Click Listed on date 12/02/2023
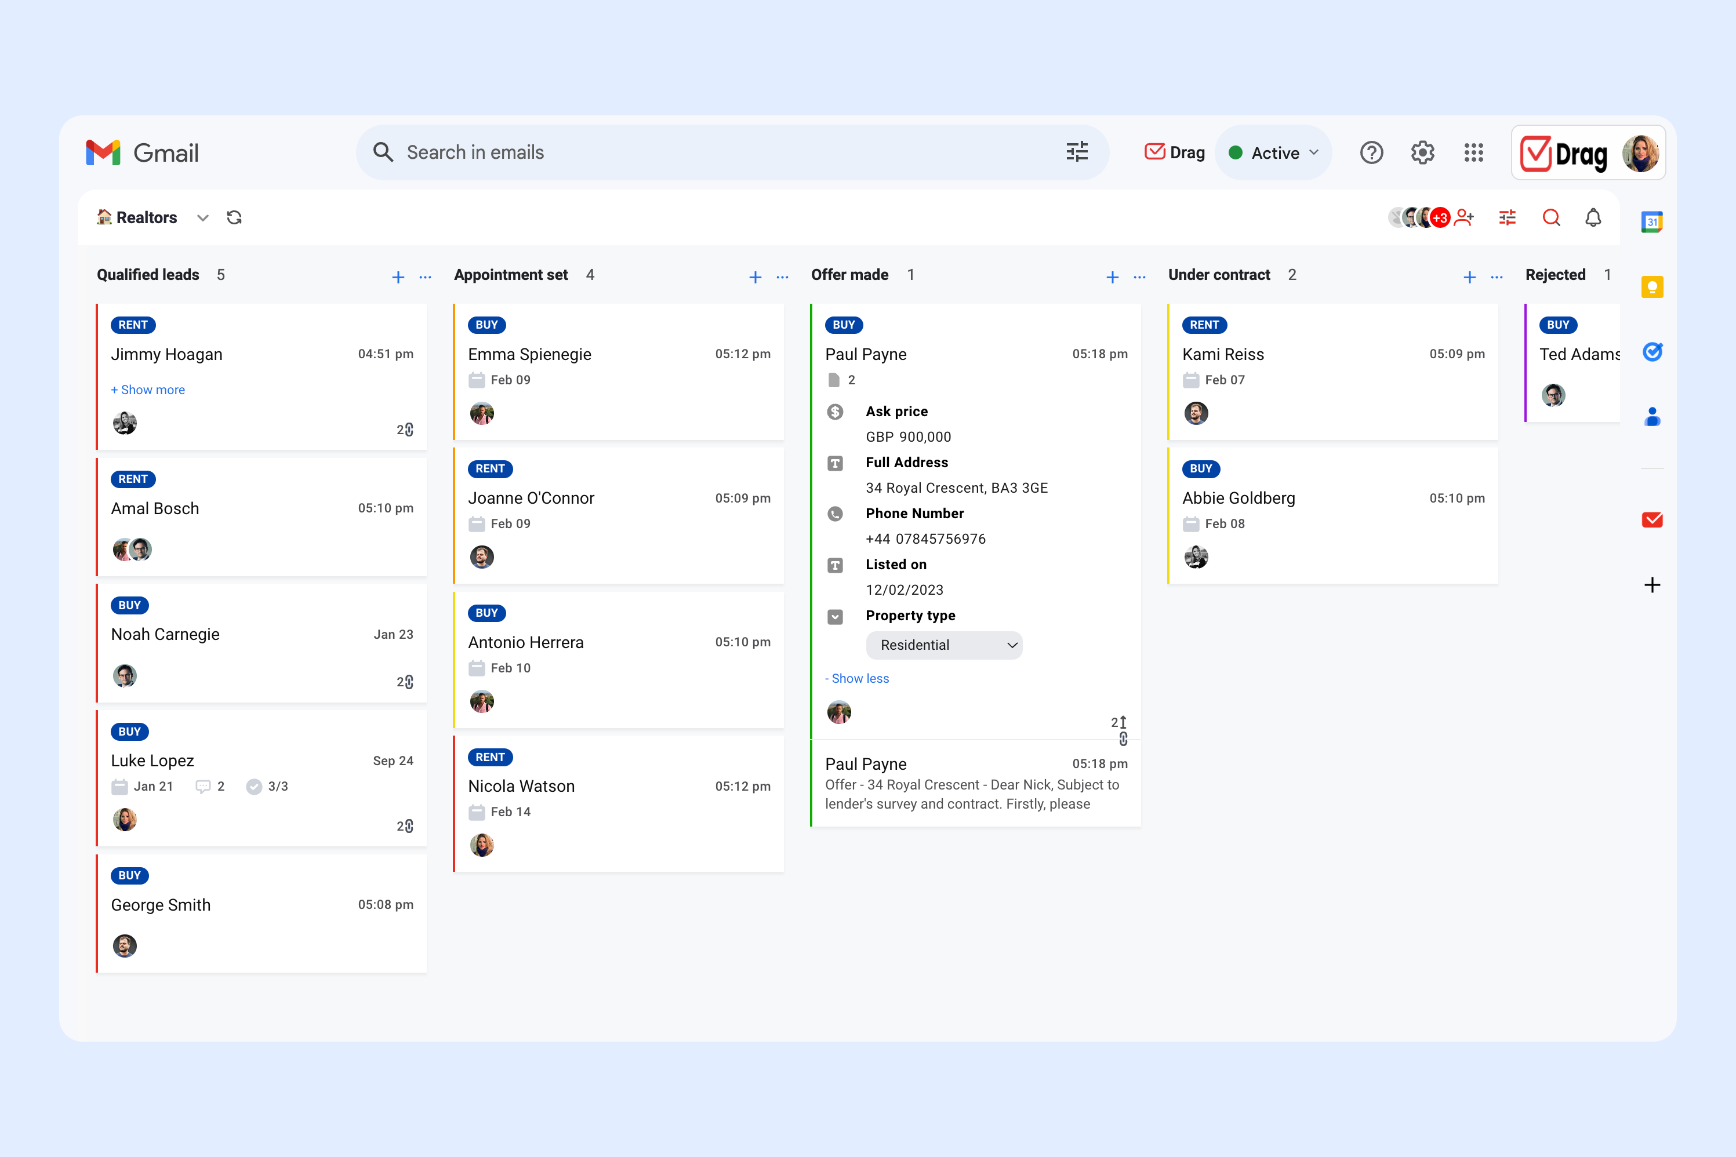This screenshot has height=1157, width=1736. (904, 590)
